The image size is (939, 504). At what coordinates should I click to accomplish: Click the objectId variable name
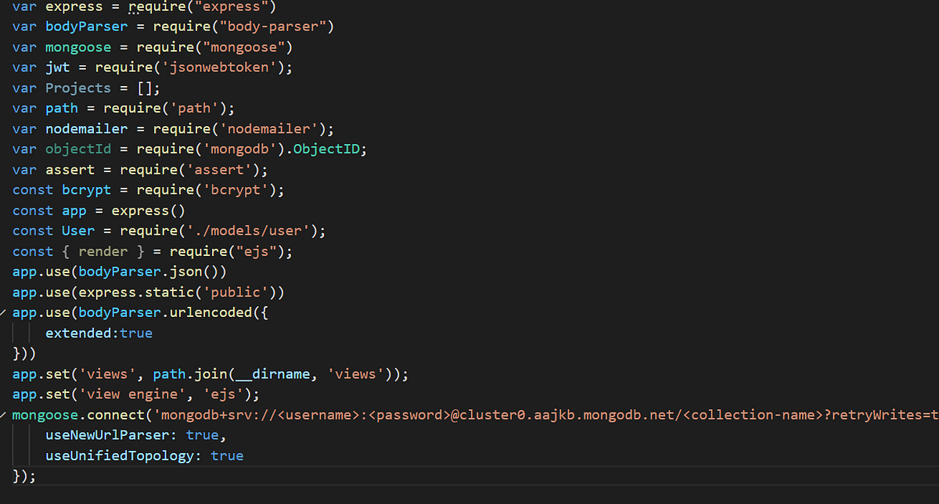pyautogui.click(x=77, y=149)
